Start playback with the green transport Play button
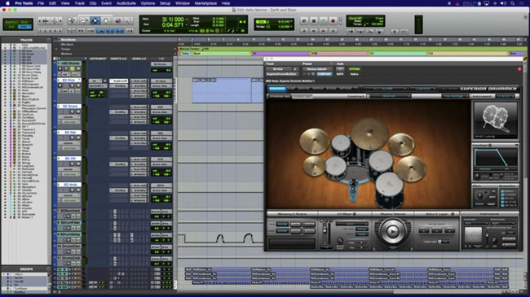The image size is (530, 297). (x=323, y=21)
